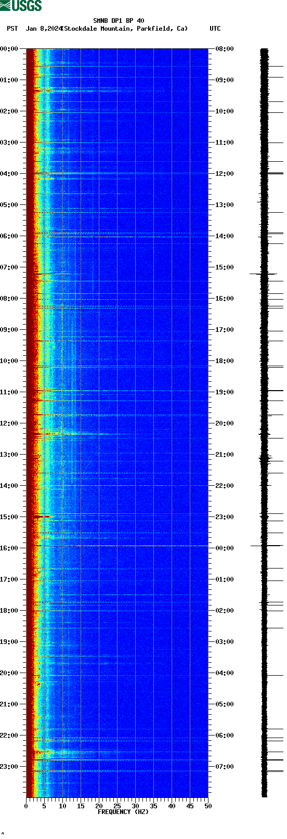Screen dimensions: 287x839
Task: Click the UTC time label 20:00
Action: (225, 423)
